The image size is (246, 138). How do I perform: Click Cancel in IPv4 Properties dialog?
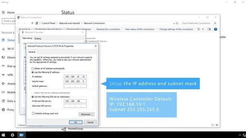90,122
